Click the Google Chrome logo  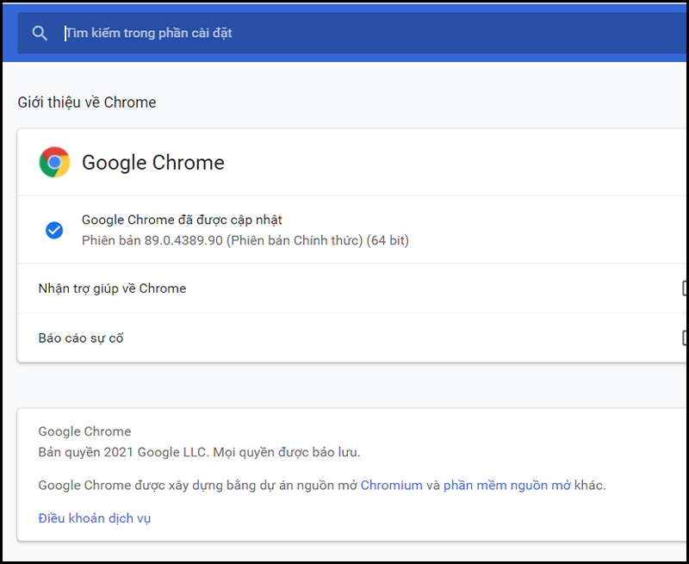point(54,162)
